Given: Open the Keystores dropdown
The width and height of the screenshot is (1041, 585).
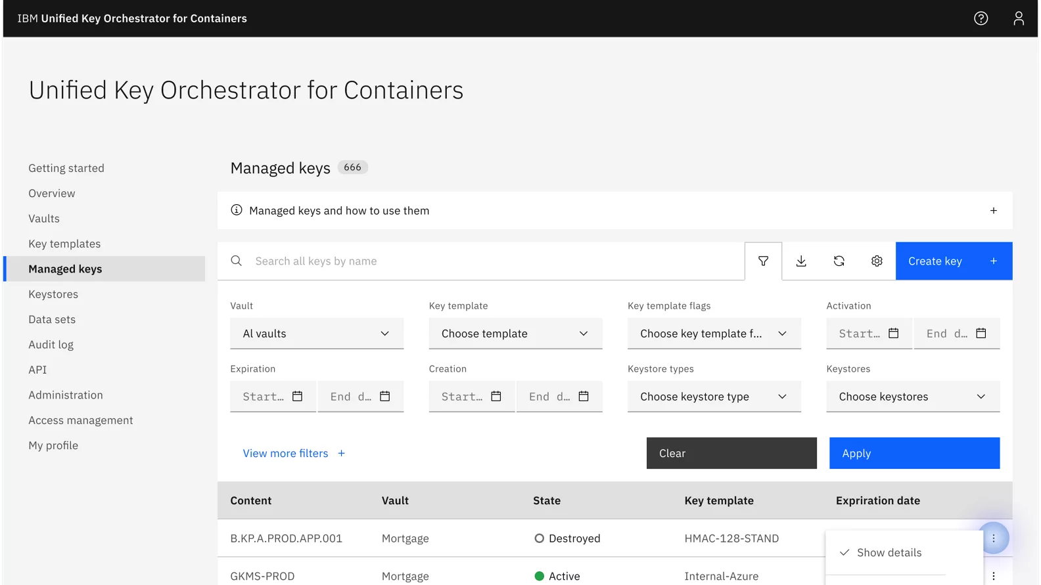Looking at the screenshot, I should (x=913, y=397).
